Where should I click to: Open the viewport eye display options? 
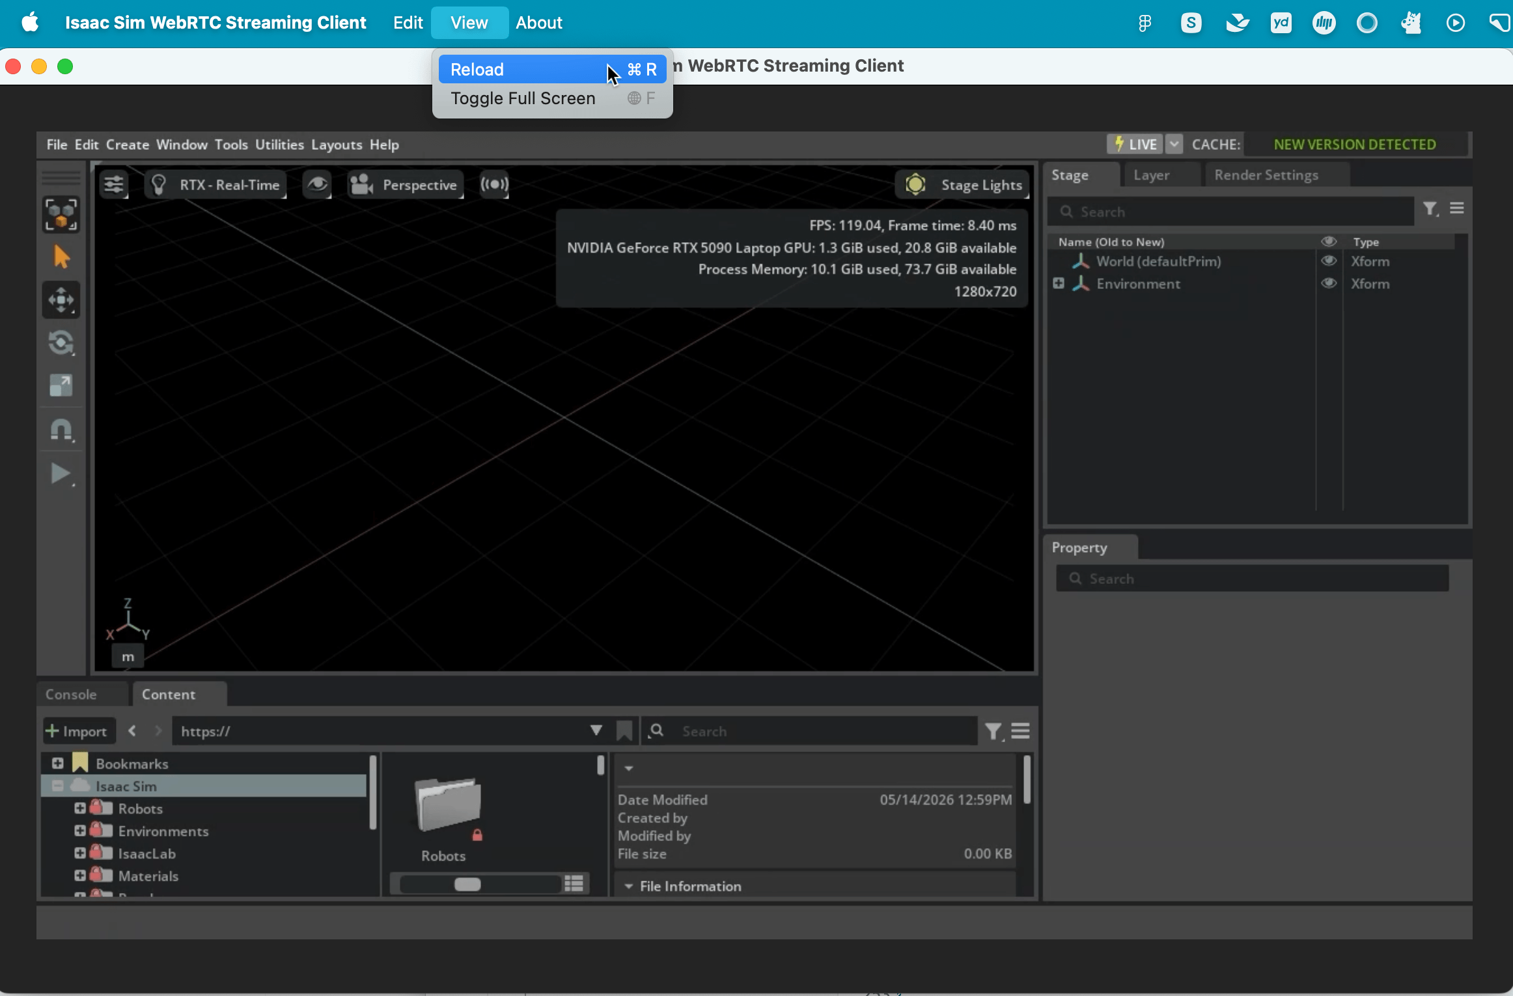coord(317,185)
